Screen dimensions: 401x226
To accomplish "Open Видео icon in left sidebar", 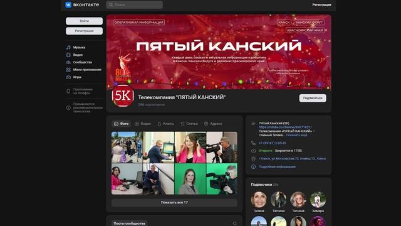I will [68, 55].
